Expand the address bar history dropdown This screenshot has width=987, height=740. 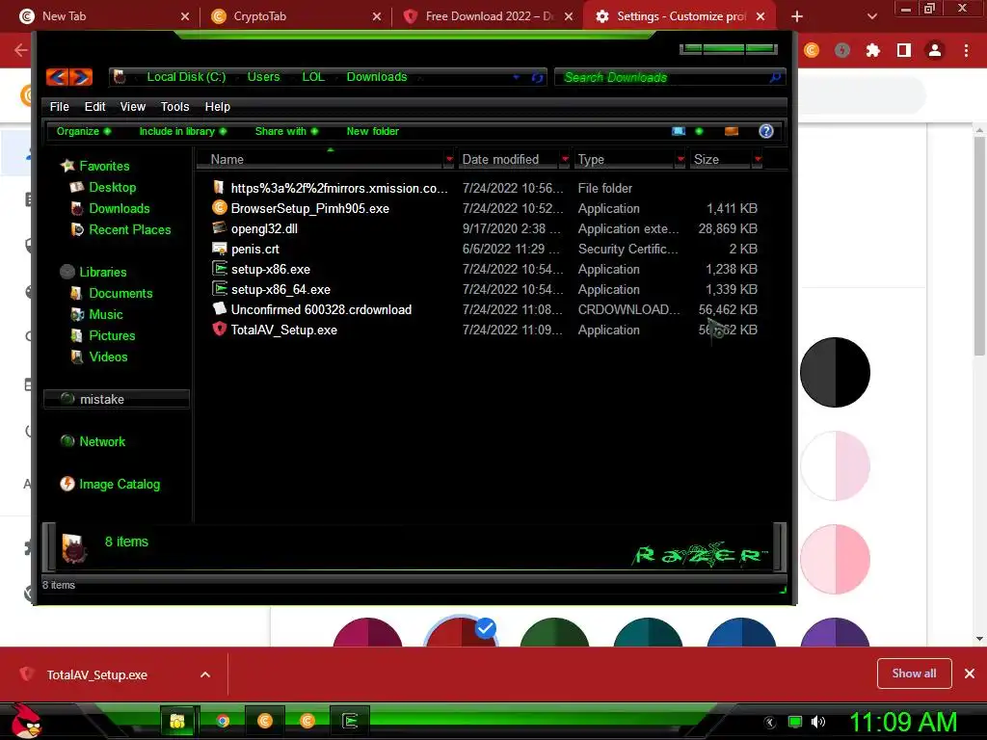(517, 77)
